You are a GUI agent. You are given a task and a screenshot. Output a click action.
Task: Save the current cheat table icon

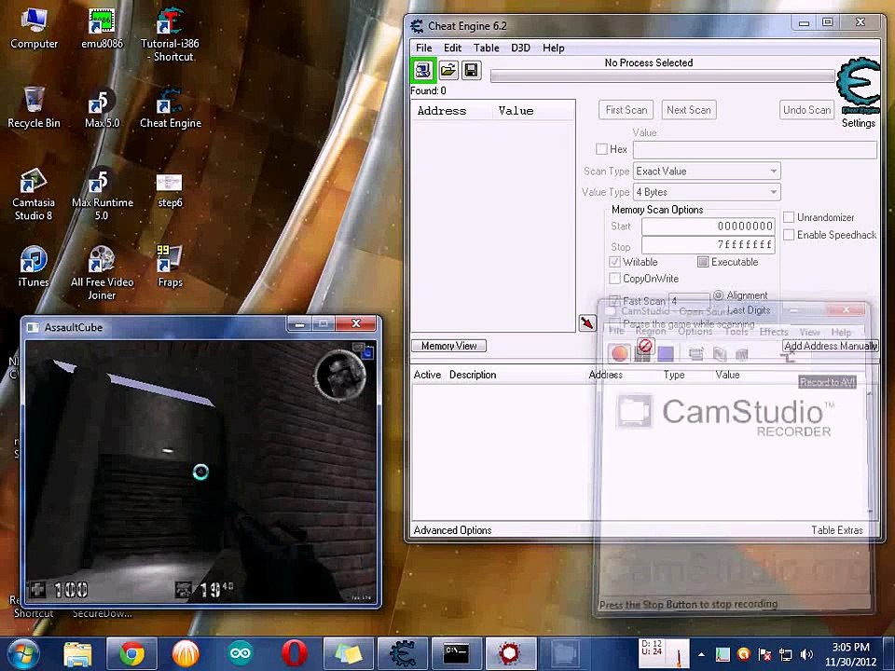pos(472,70)
